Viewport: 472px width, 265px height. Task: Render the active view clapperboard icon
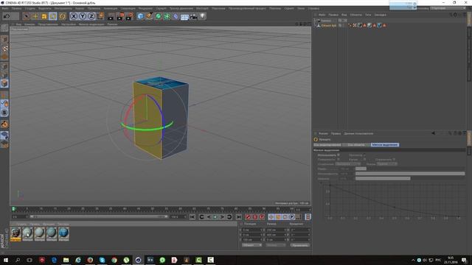coord(111,16)
